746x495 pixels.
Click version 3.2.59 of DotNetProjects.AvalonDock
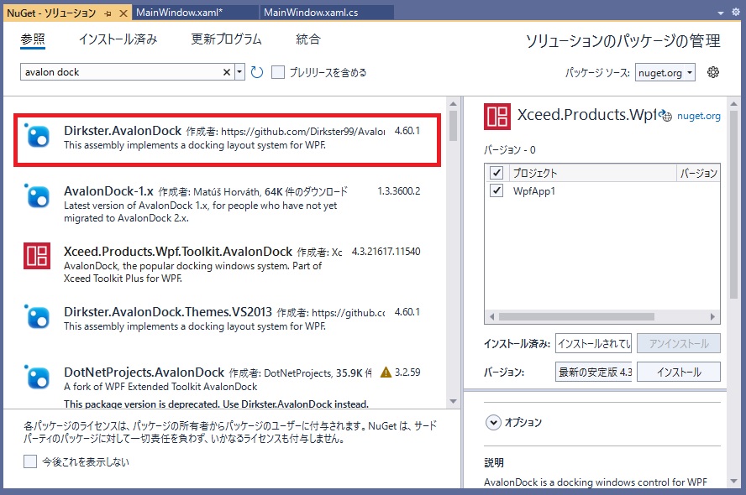tap(407, 372)
